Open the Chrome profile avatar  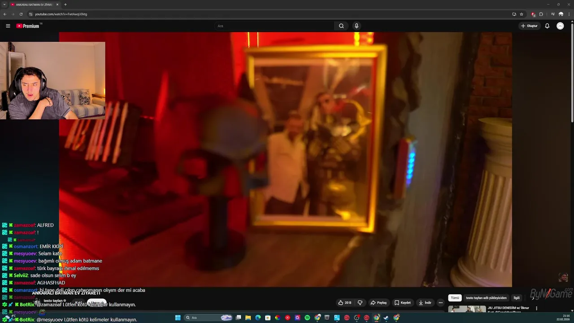click(561, 14)
